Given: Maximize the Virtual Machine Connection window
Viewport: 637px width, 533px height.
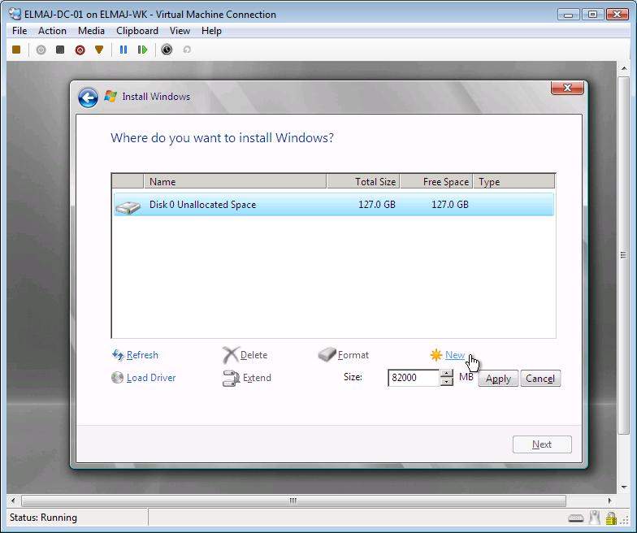Looking at the screenshot, I should (x=592, y=15).
